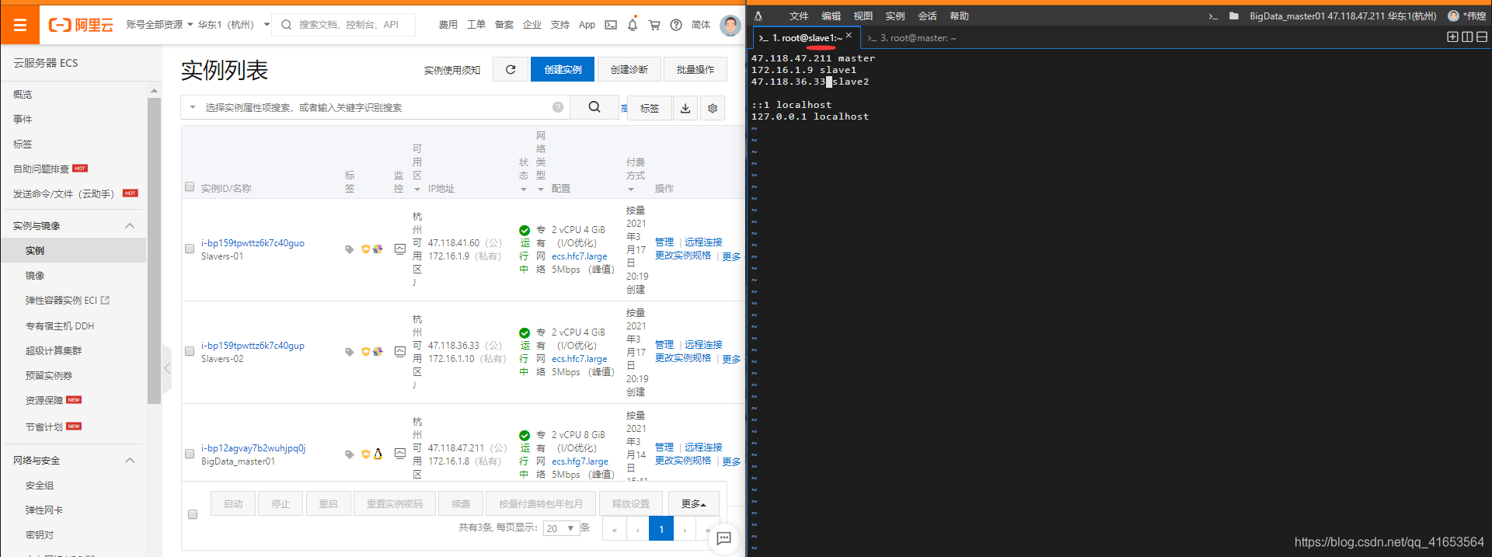This screenshot has width=1492, height=557.
Task: Open the 帮助 menu in terminal
Action: pyautogui.click(x=959, y=16)
